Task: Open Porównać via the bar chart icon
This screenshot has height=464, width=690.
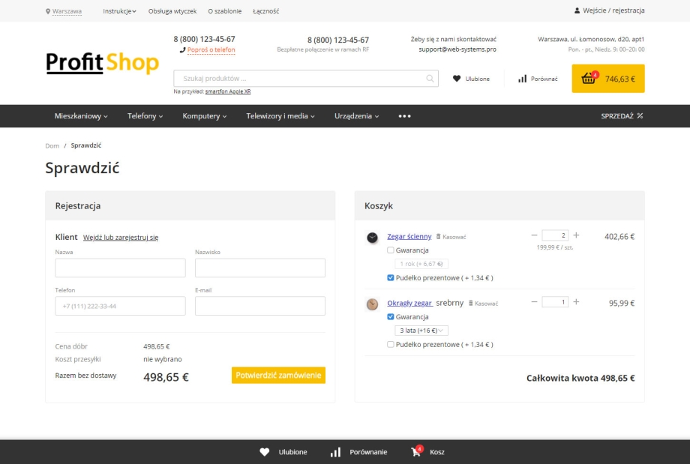Action: coord(522,79)
